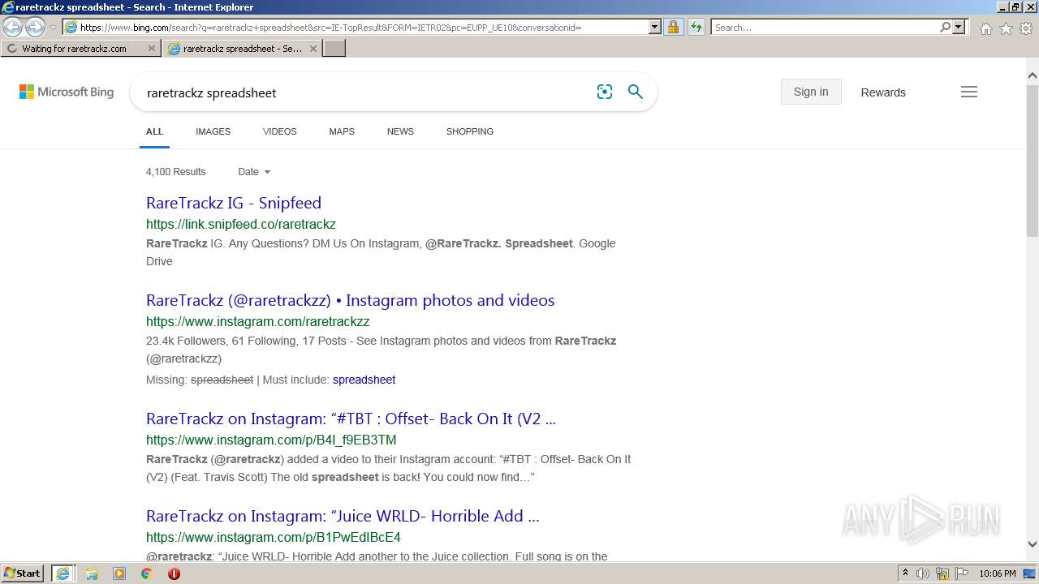
Task: Click the page scrollbar up arrow
Action: coord(1032,76)
